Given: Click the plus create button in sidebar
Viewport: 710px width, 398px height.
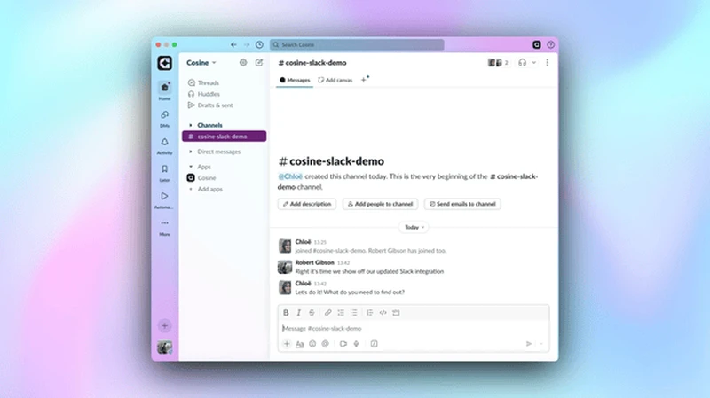Looking at the screenshot, I should 165,325.
